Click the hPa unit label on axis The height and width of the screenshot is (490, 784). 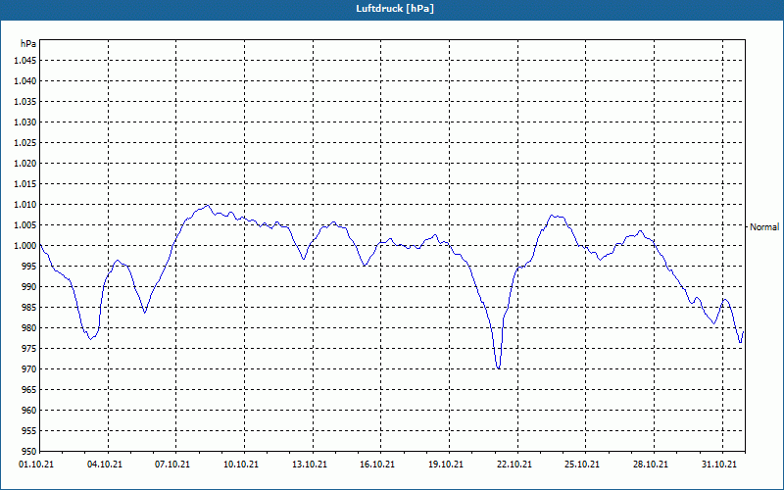tap(28, 44)
